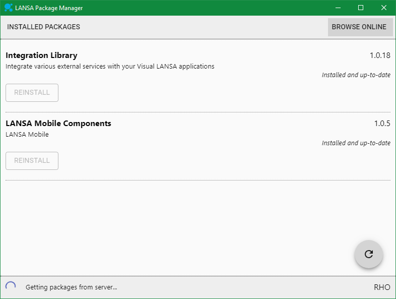Viewport: 396px width, 299px height.
Task: Select the LANSA Mobile Components package title
Action: click(58, 123)
